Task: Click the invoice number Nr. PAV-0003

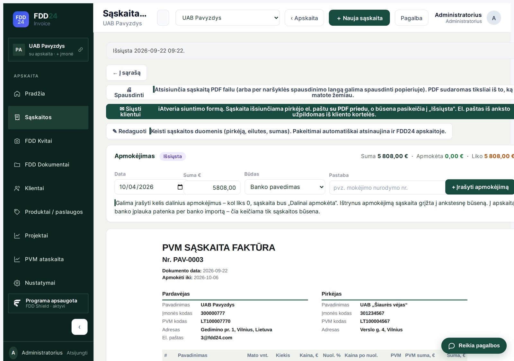Action: click(183, 260)
